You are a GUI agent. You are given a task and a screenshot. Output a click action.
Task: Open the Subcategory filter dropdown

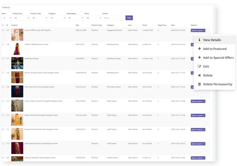pos(75,18)
